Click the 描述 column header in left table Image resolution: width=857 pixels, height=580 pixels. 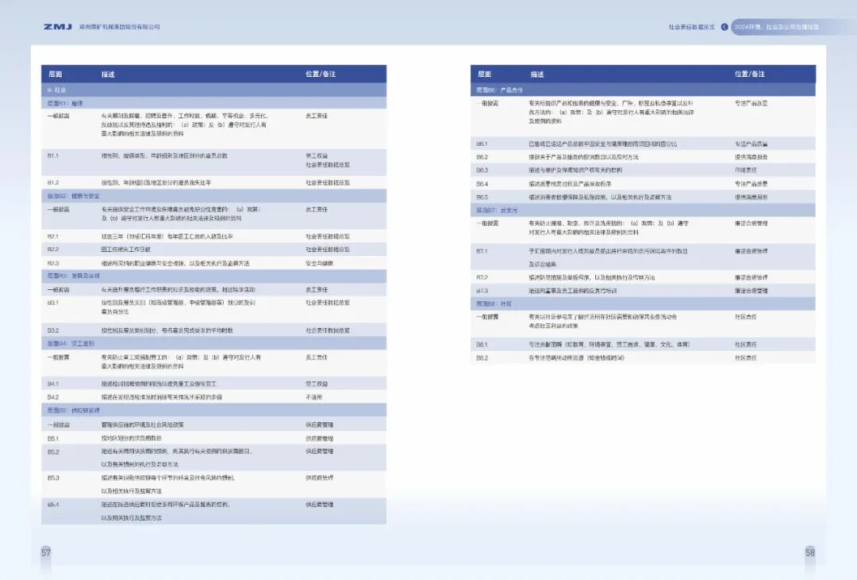tap(108, 74)
